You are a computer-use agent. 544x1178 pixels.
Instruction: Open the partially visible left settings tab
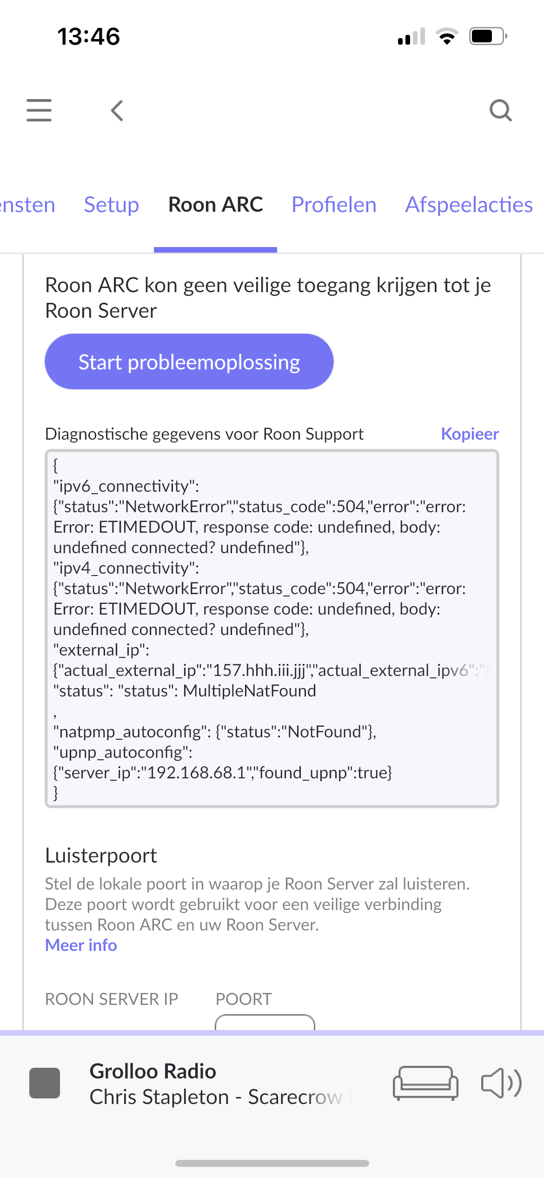coord(27,205)
